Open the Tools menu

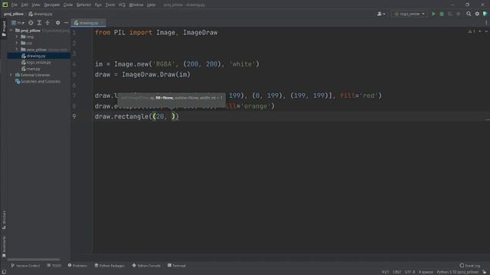coord(110,5)
